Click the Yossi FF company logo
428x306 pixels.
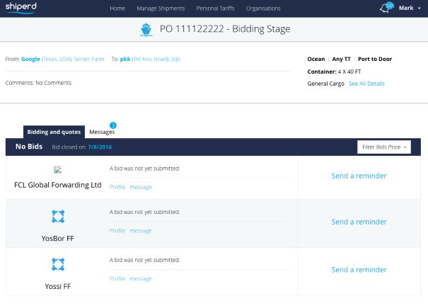tap(58, 264)
